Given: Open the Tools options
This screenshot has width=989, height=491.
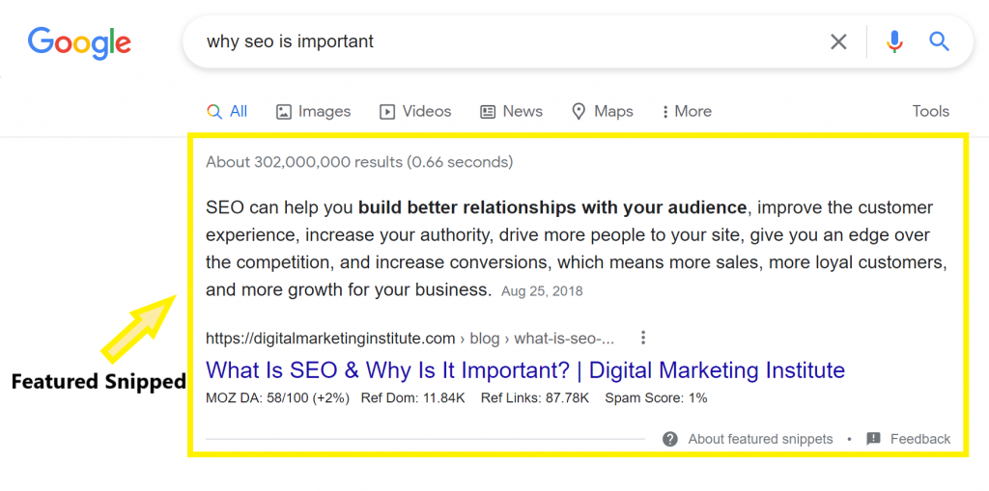Looking at the screenshot, I should click(x=930, y=112).
